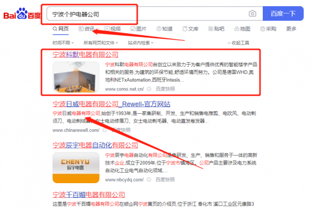This screenshot has width=311, height=209.
Task: Expand the 时间不限 time filter dropdown
Action: (x=63, y=43)
